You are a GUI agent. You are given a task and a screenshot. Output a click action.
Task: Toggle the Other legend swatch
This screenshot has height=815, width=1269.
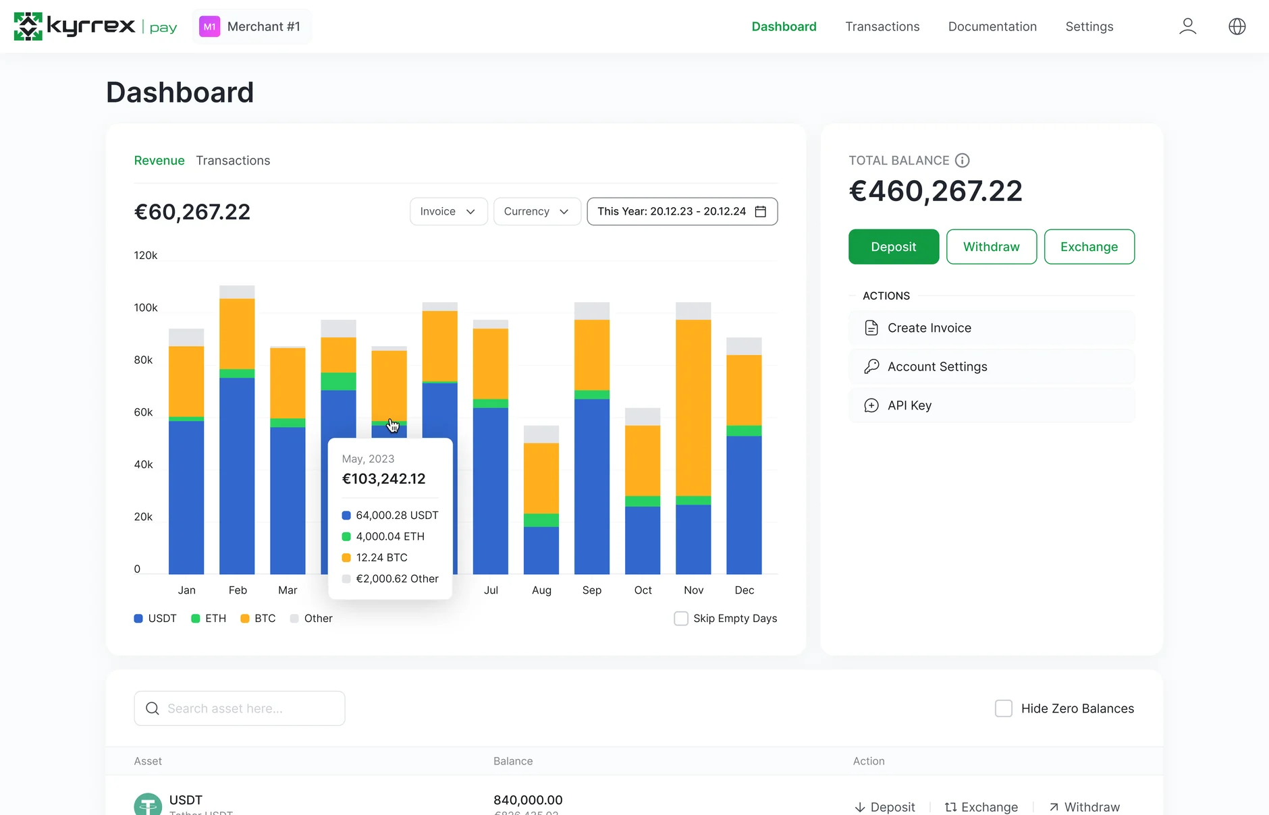pos(294,619)
